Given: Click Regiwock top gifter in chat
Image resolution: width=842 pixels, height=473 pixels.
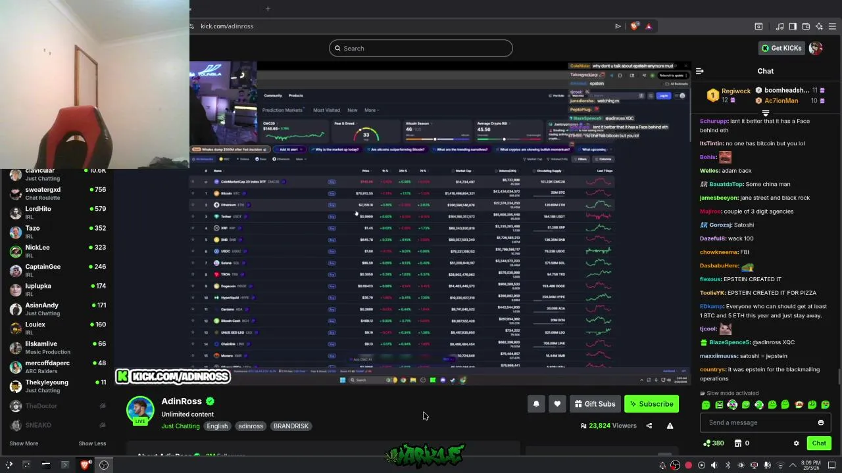Looking at the screenshot, I should click(735, 91).
